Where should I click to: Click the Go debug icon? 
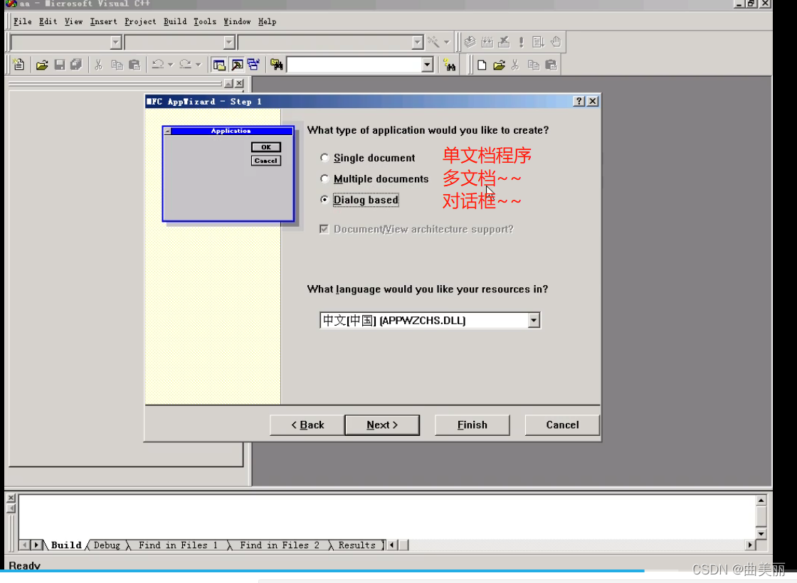[538, 42]
